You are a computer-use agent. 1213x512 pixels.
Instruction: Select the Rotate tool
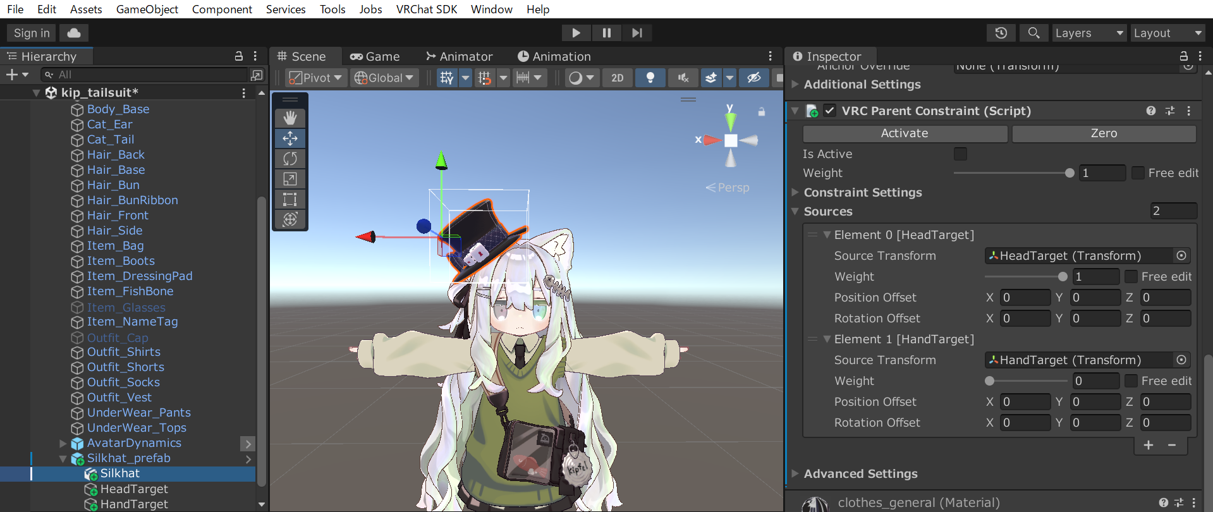[290, 158]
